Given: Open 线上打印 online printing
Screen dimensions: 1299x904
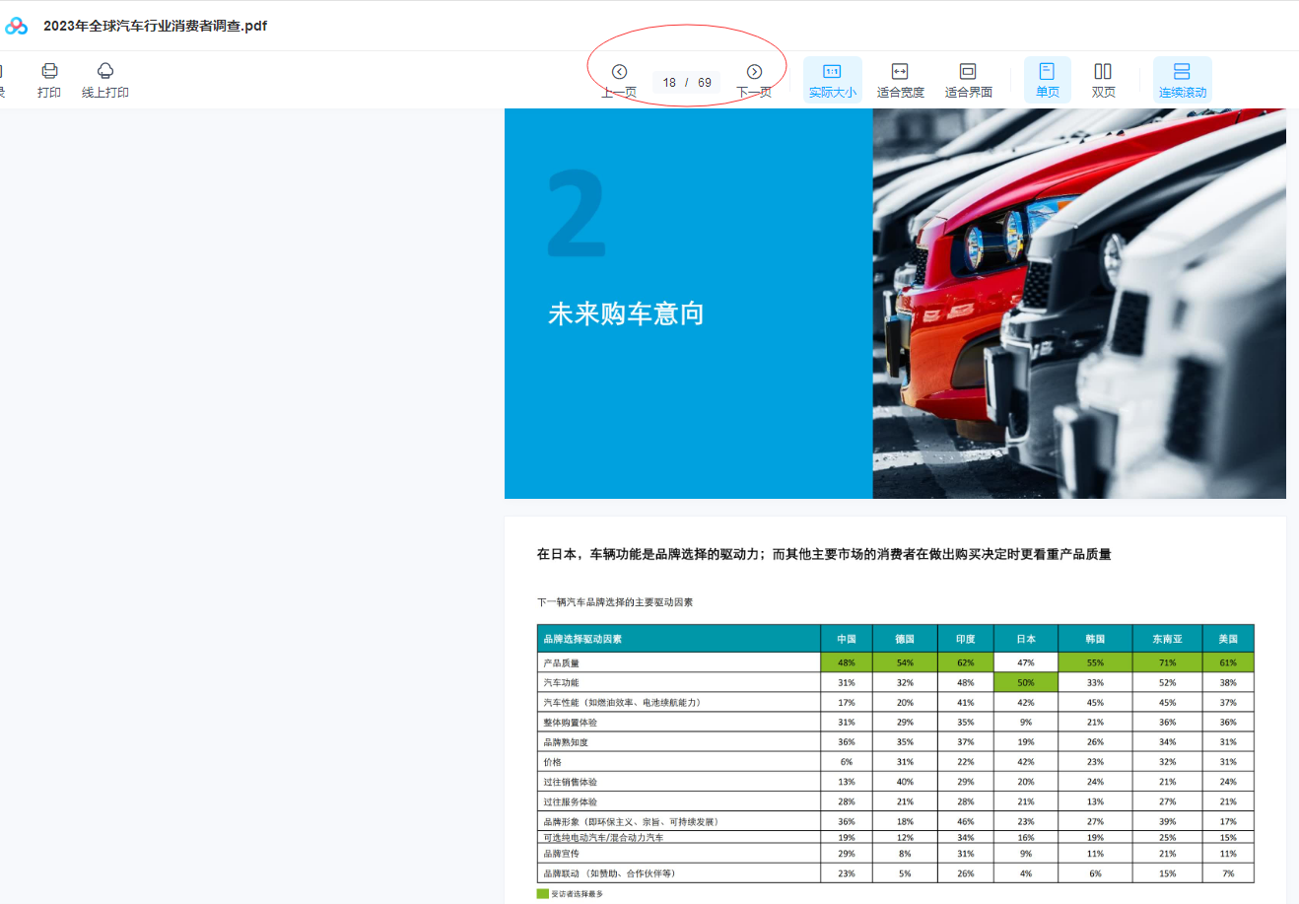Looking at the screenshot, I should coord(104,72).
